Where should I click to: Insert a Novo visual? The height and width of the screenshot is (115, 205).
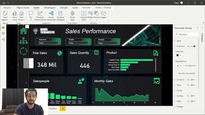tap(15, 16)
